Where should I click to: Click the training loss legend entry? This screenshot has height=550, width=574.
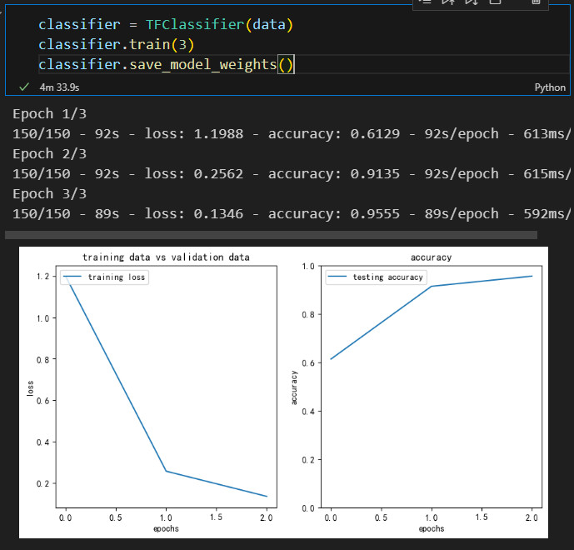coord(105,277)
